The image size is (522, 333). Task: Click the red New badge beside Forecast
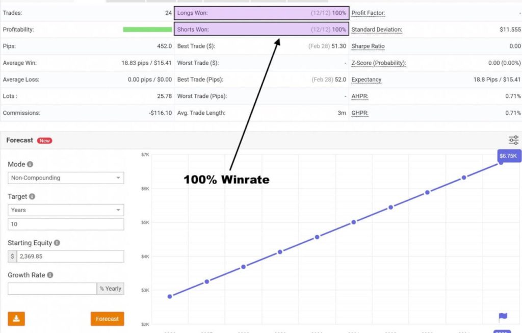point(45,141)
